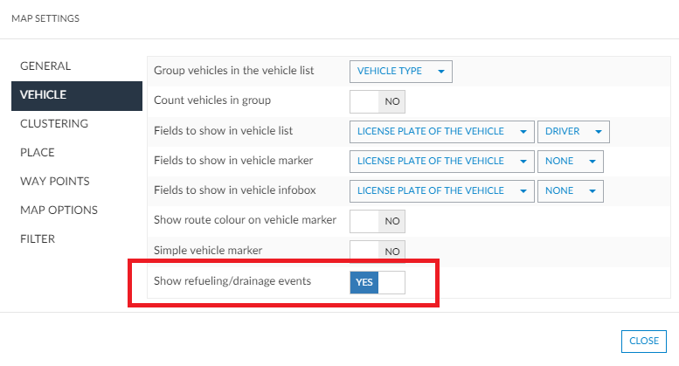Disable Show refueling/drainage events toggle

(377, 282)
